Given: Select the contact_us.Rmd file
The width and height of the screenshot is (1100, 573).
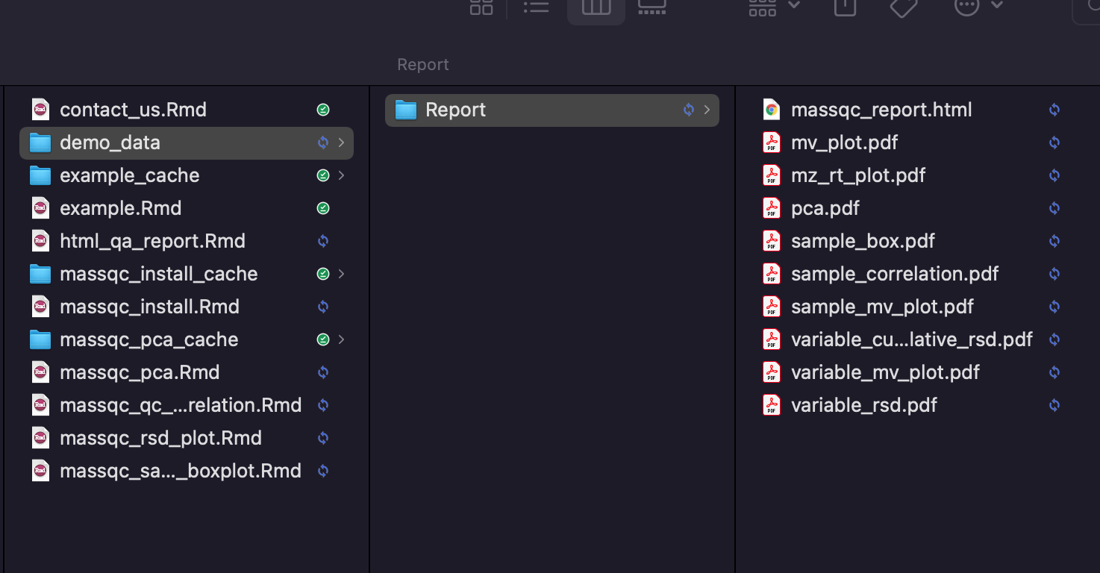Looking at the screenshot, I should (187, 110).
